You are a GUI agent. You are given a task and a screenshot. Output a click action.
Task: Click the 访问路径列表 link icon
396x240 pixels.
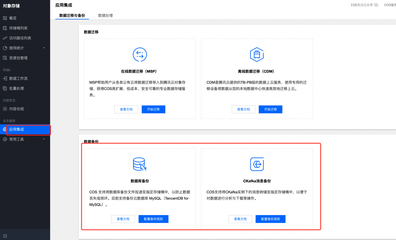tap(5, 38)
